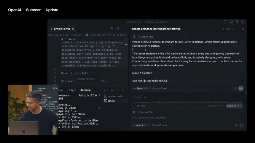
Task: Toggle the AI chat pane layout button
Action: (237, 22)
